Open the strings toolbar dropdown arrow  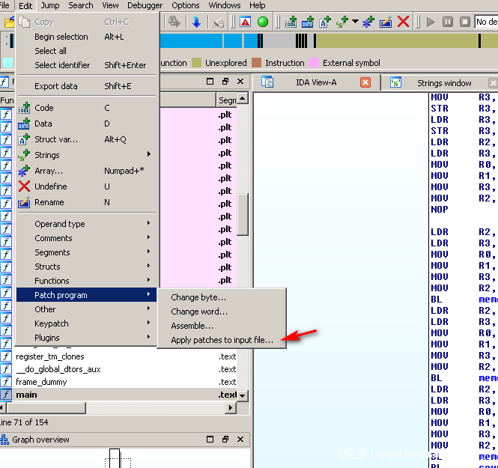point(355,22)
